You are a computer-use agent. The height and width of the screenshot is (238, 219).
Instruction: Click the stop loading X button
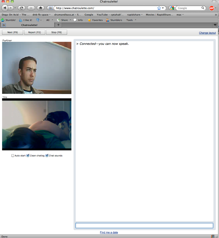click(x=31, y=8)
